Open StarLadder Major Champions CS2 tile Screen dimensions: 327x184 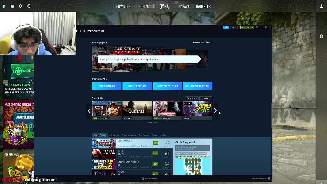18,125
